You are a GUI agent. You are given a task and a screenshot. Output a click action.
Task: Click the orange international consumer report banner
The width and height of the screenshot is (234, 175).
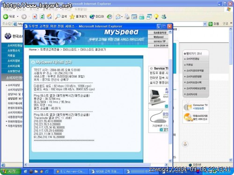click(196, 118)
